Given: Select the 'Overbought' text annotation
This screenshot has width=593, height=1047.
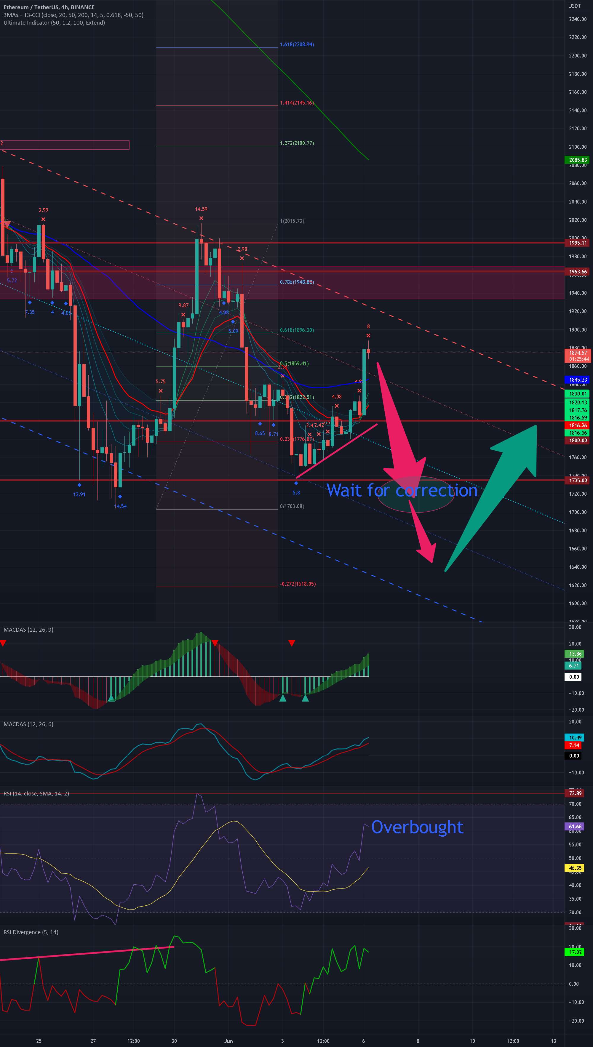Looking at the screenshot, I should click(x=418, y=827).
